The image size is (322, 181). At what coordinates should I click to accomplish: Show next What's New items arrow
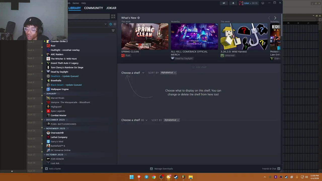[x=275, y=18]
